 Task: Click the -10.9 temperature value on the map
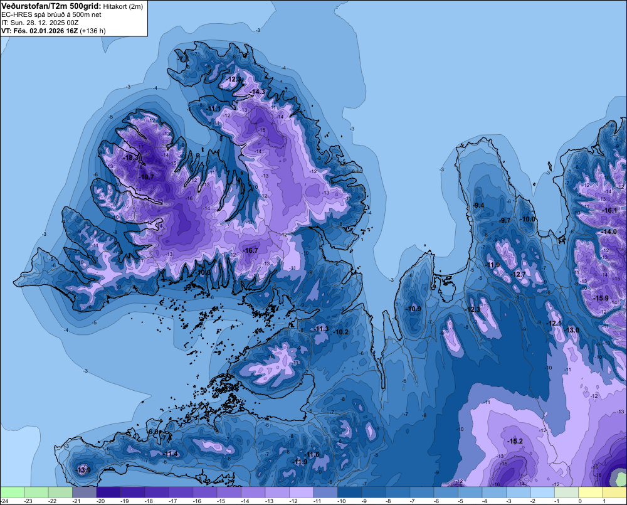tap(414, 309)
